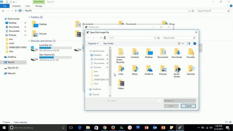Click the Cancel button in dialog
The height and width of the screenshot is (131, 233).
[188, 106]
